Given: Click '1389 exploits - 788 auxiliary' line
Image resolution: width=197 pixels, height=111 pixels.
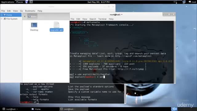Looking at the screenshot, I should coord(108,64).
